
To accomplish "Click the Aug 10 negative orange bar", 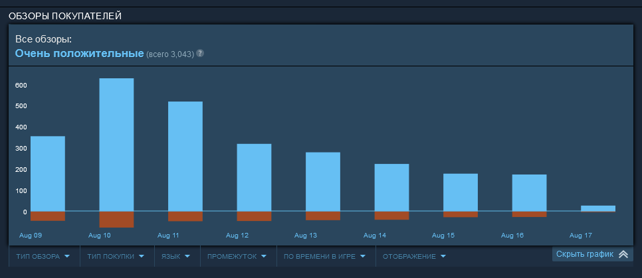I will (x=117, y=220).
